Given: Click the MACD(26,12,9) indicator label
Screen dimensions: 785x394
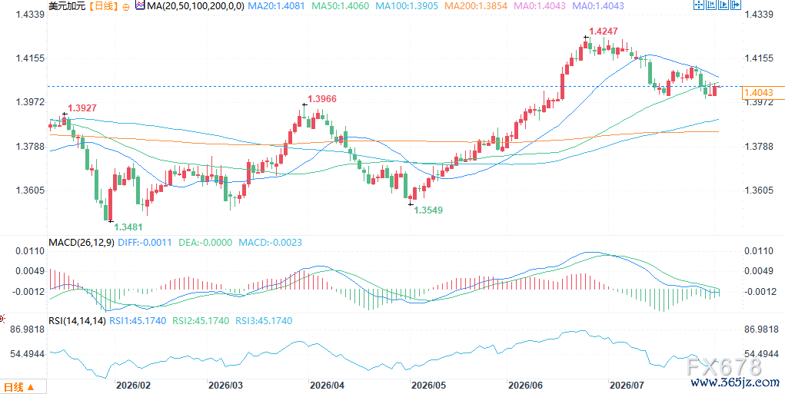Looking at the screenshot, I should [x=80, y=243].
